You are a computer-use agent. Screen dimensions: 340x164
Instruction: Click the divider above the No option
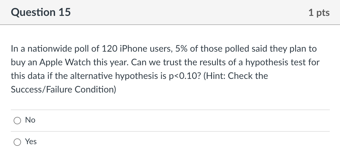click(170, 110)
